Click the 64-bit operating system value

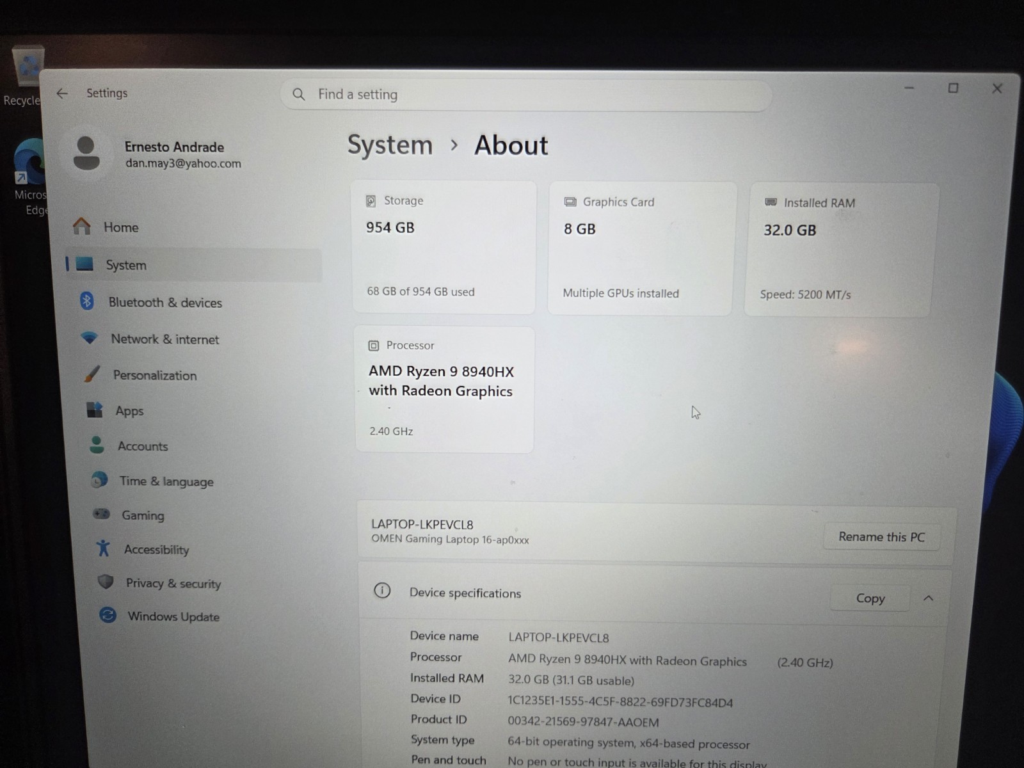click(x=628, y=744)
